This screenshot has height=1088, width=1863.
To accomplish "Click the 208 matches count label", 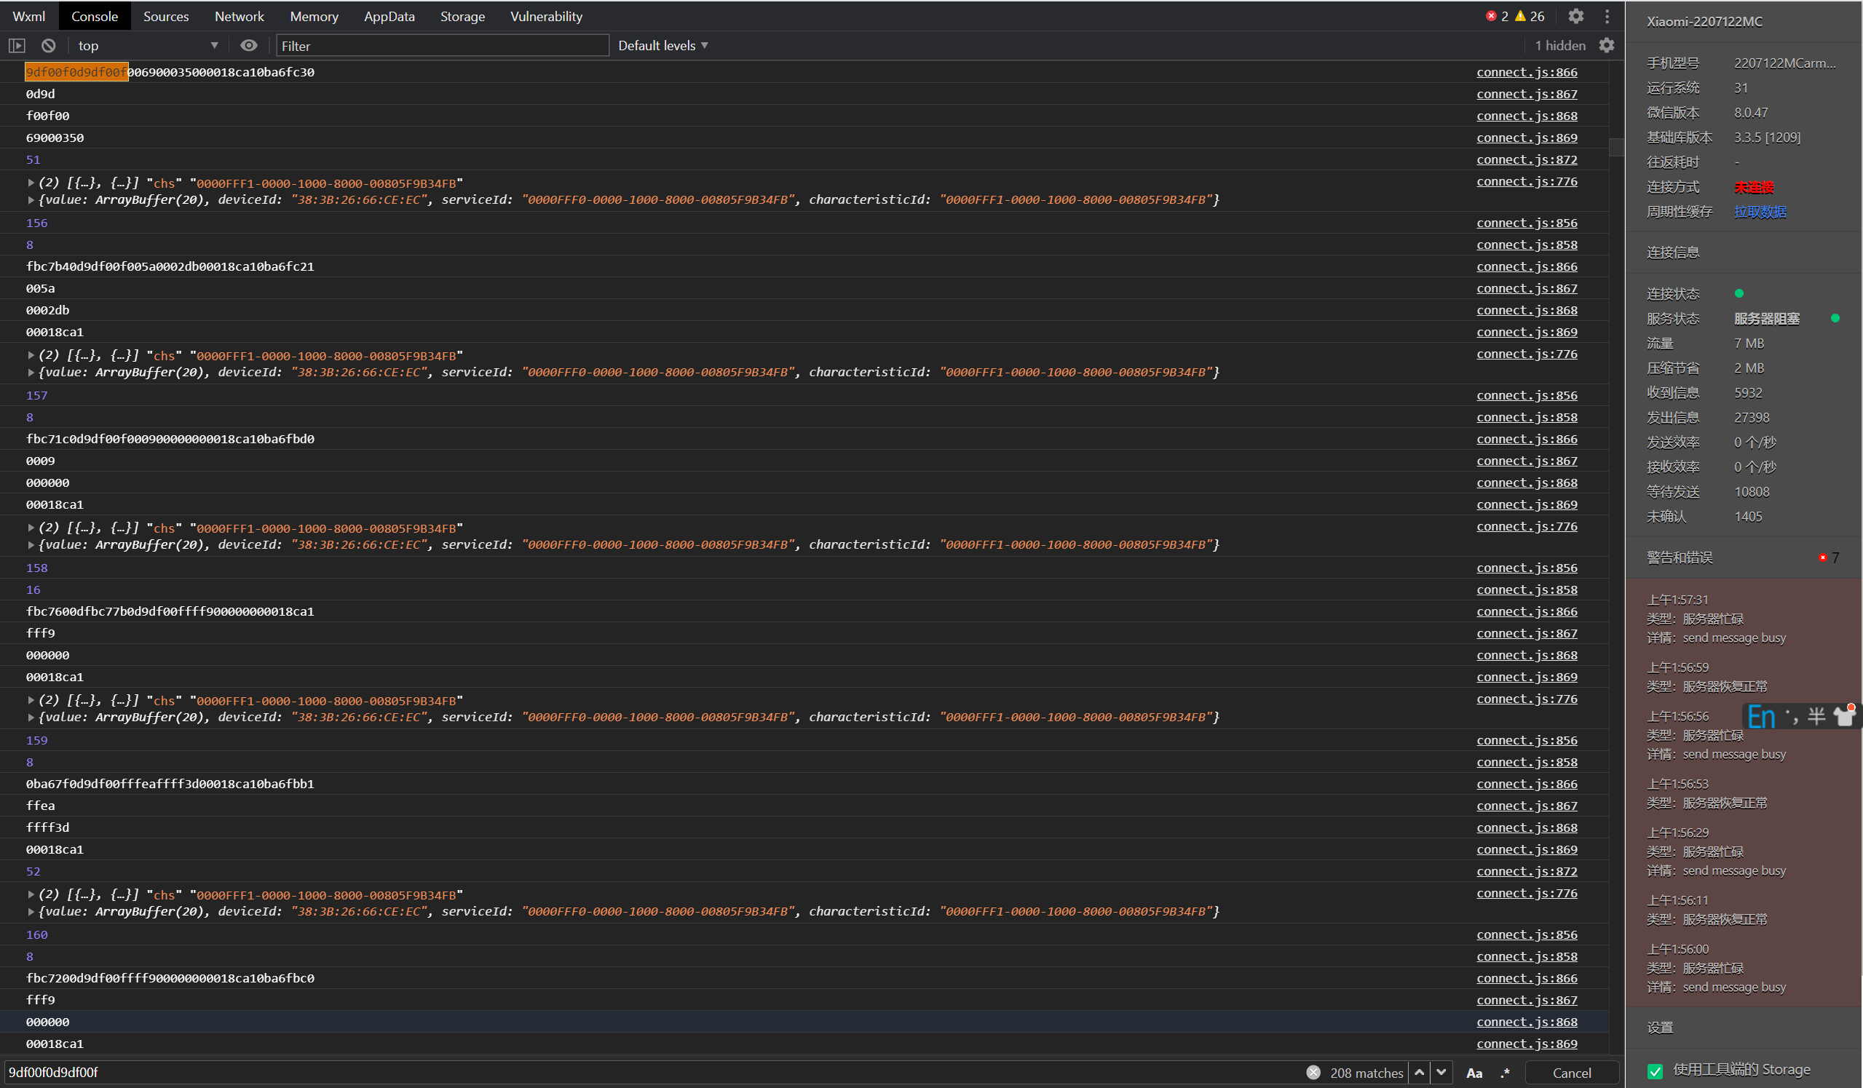I will [1366, 1073].
